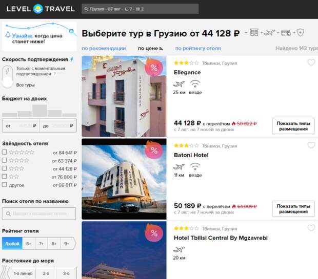Open Hotel Tbilisi Central photo
318x279 pixels.
coord(124,250)
